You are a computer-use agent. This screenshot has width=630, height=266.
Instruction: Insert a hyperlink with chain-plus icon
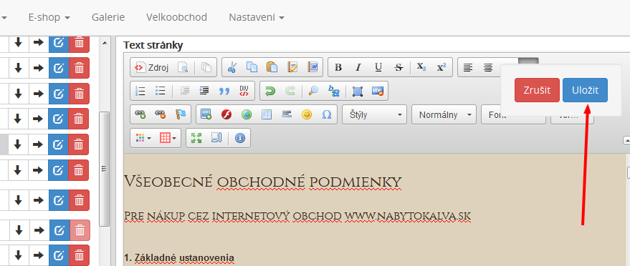pyautogui.click(x=140, y=114)
